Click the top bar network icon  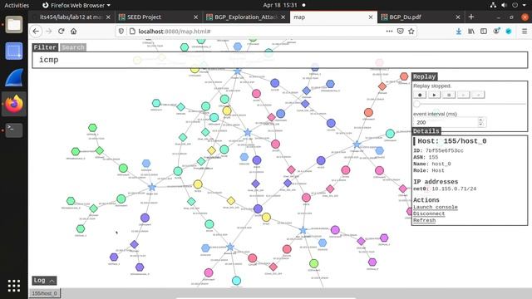point(493,5)
